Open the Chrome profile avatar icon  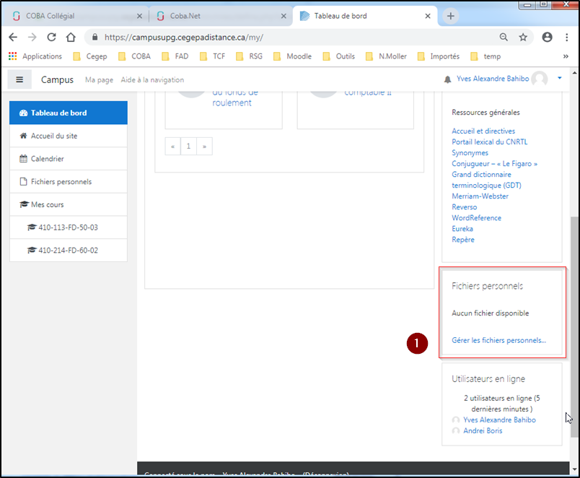tap(548, 38)
